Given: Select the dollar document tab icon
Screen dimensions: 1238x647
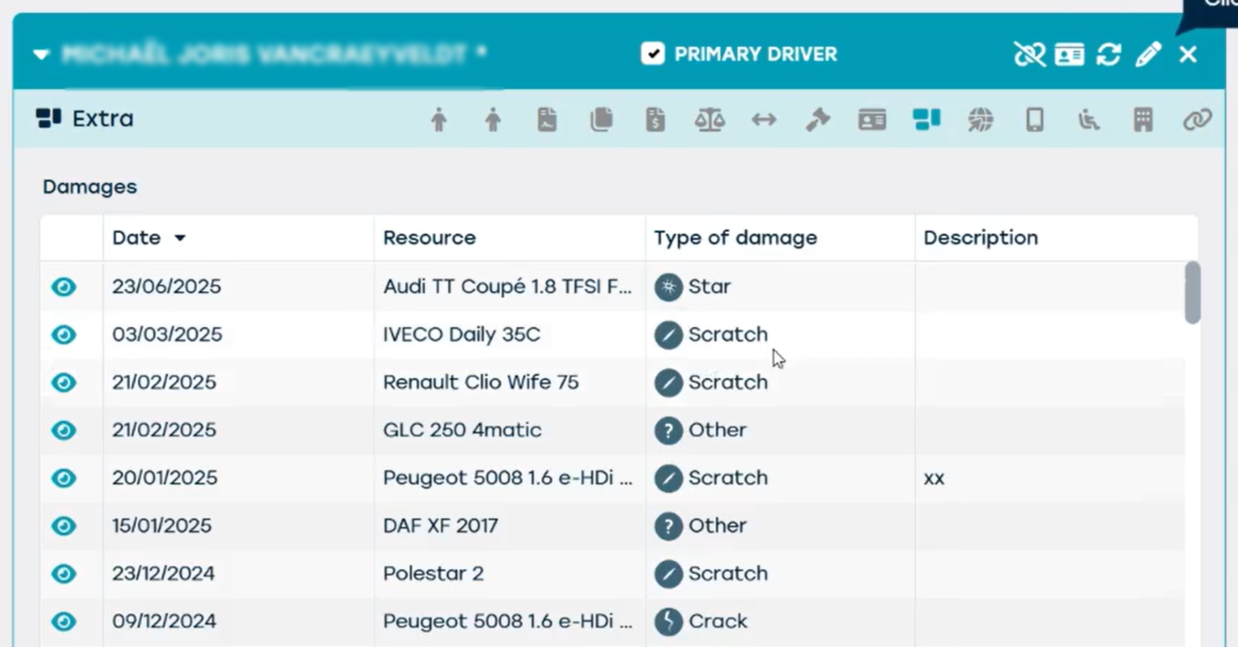Looking at the screenshot, I should click(x=655, y=120).
